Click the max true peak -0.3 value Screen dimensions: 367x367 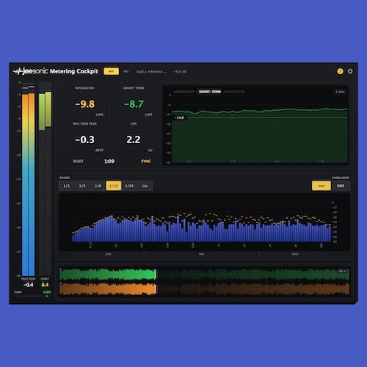tap(84, 139)
